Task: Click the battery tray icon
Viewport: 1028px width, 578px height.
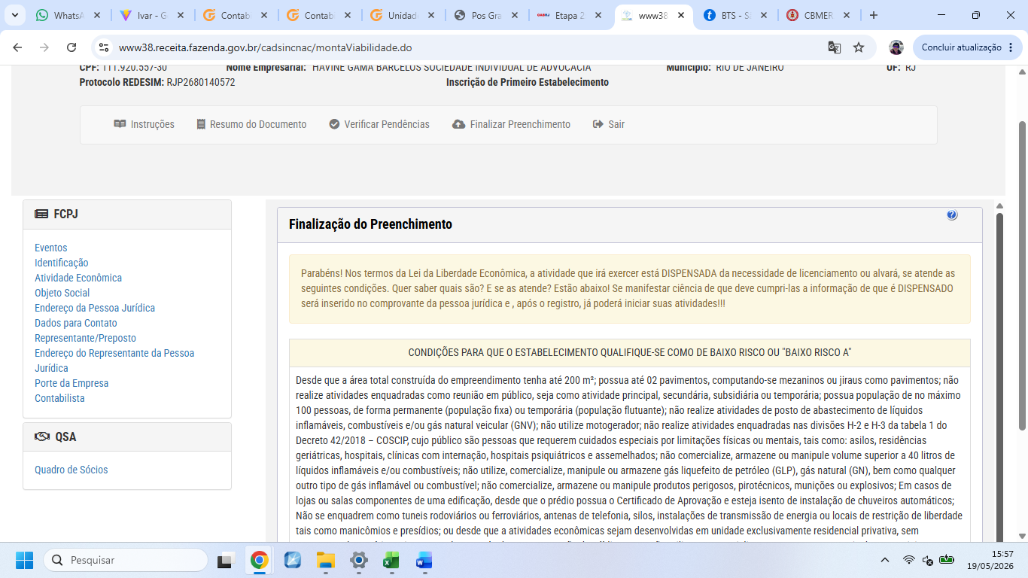Action: 947,560
